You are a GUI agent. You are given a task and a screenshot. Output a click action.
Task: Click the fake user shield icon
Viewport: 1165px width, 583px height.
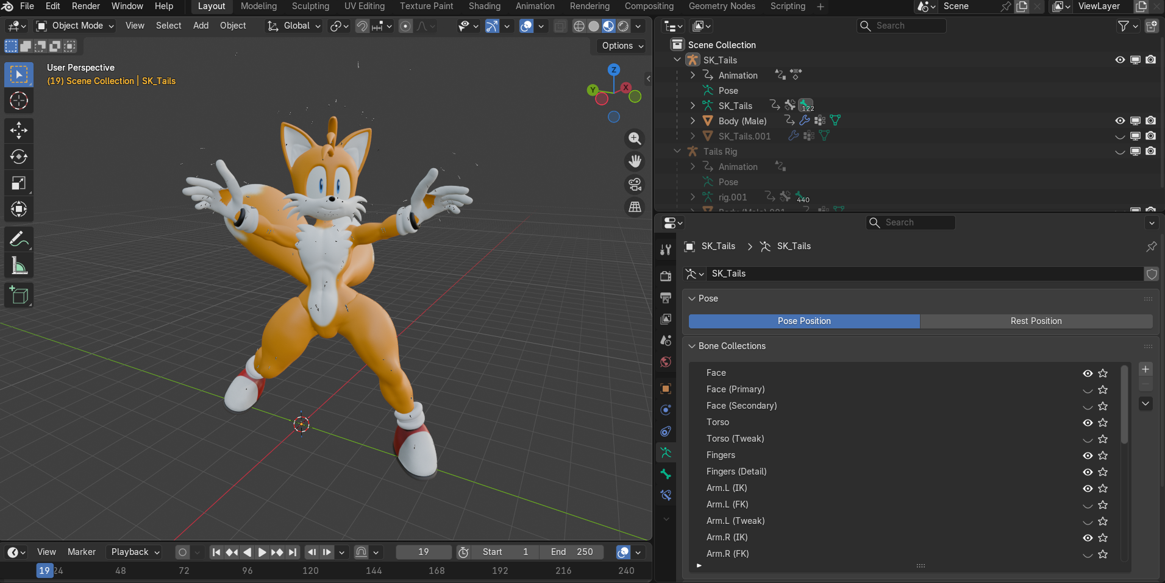tap(1152, 274)
